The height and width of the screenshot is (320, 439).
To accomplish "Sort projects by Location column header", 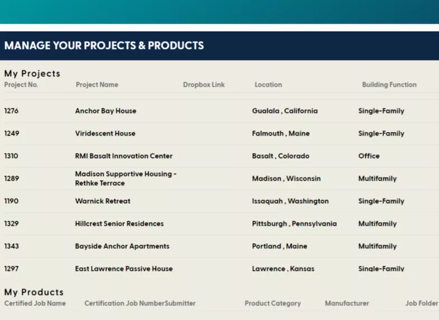I will point(268,85).
